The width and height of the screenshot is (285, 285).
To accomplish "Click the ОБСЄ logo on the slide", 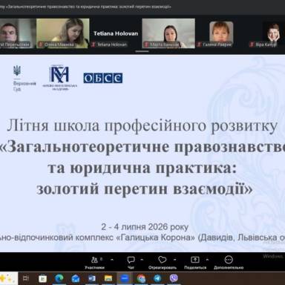I will [x=103, y=78].
